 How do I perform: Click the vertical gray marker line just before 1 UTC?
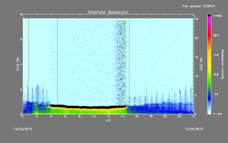pos(28,66)
